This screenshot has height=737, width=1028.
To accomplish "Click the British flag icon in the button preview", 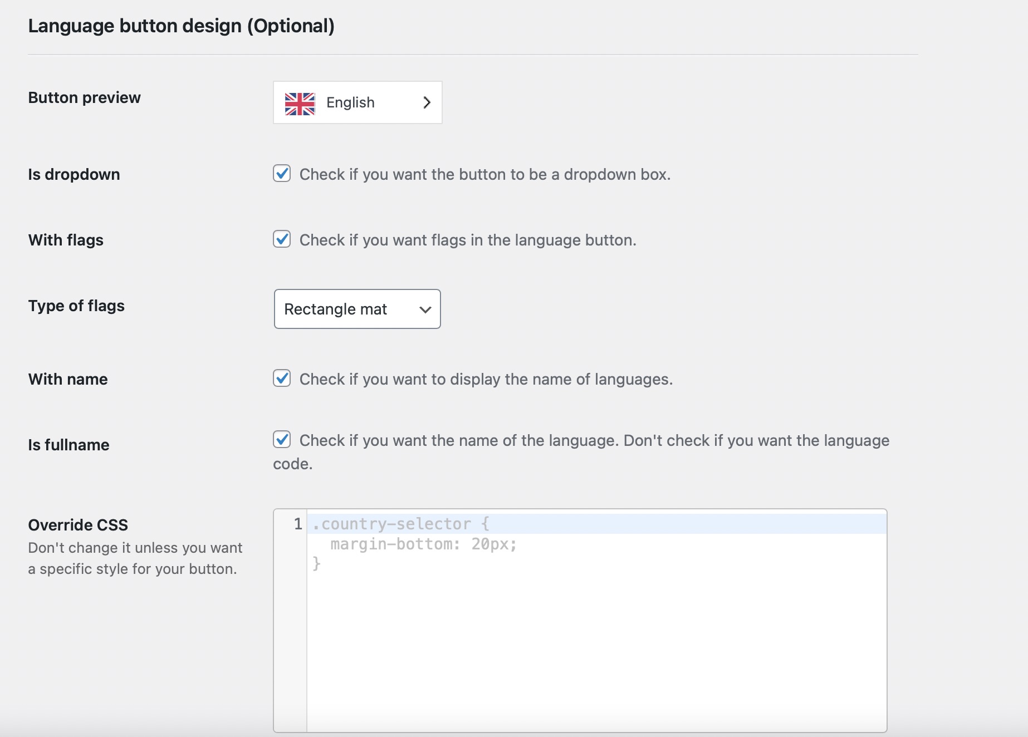I will click(x=299, y=102).
